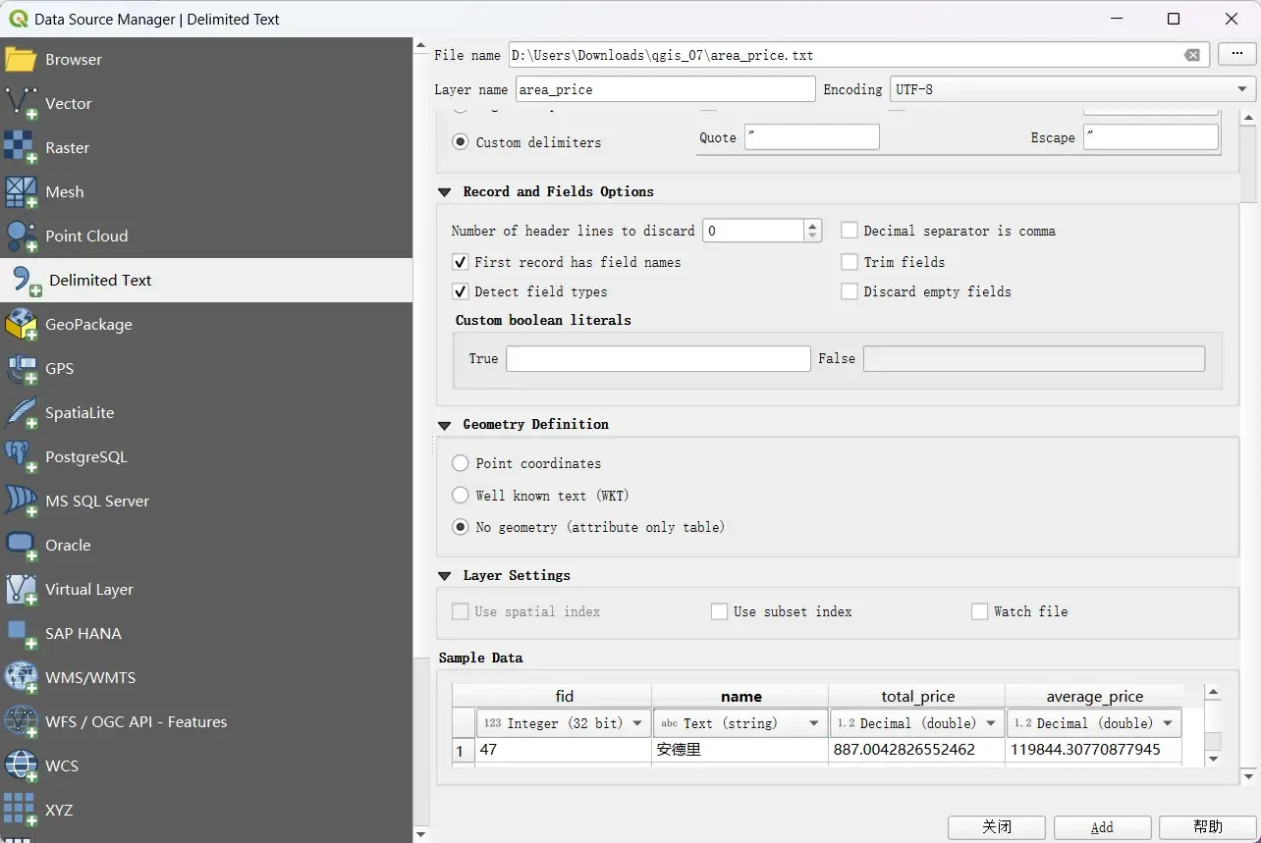Switch to GeoPackage tab label
The width and height of the screenshot is (1261, 843).
point(88,325)
